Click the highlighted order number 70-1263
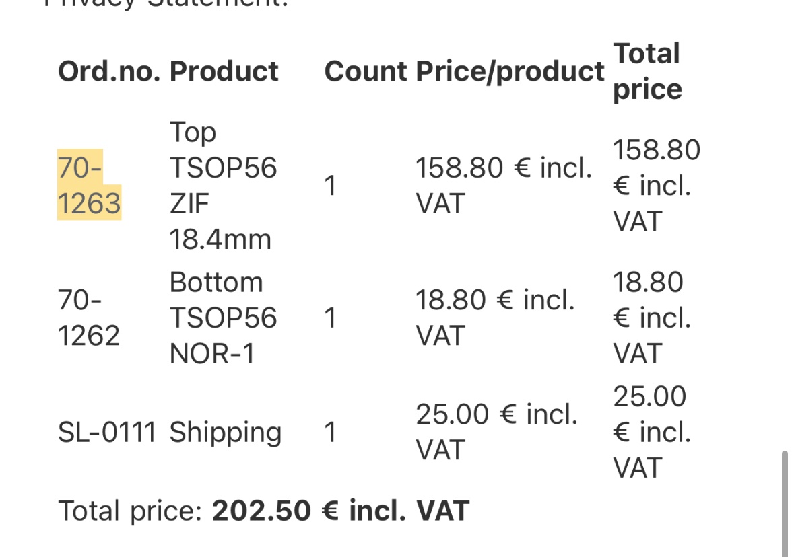The width and height of the screenshot is (794, 557). point(89,185)
